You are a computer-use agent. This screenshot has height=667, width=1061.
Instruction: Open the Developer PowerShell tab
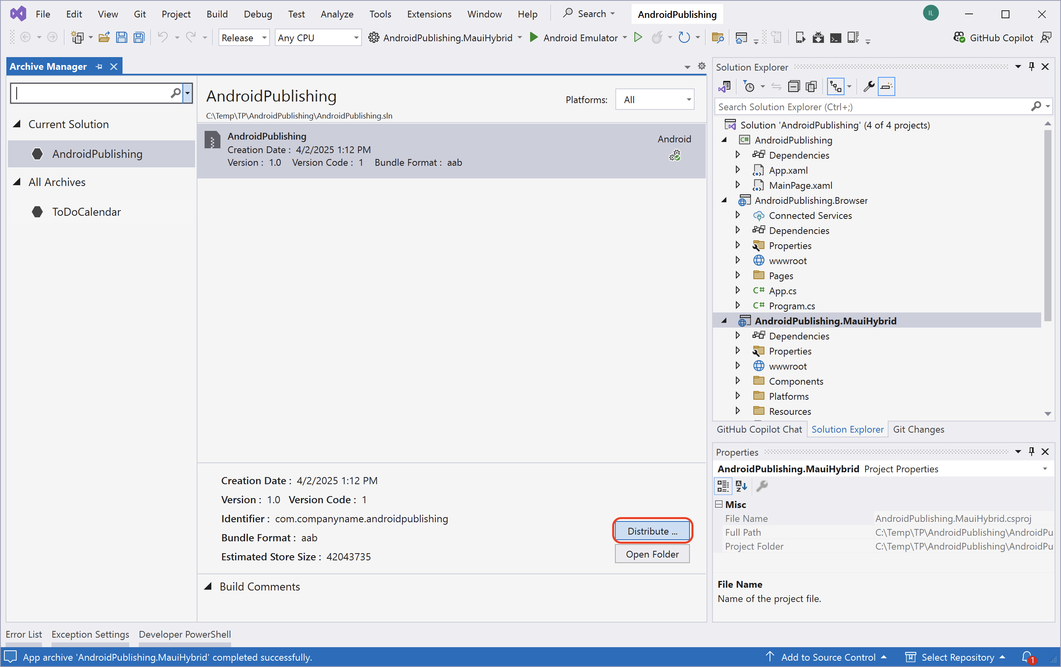pyautogui.click(x=185, y=634)
